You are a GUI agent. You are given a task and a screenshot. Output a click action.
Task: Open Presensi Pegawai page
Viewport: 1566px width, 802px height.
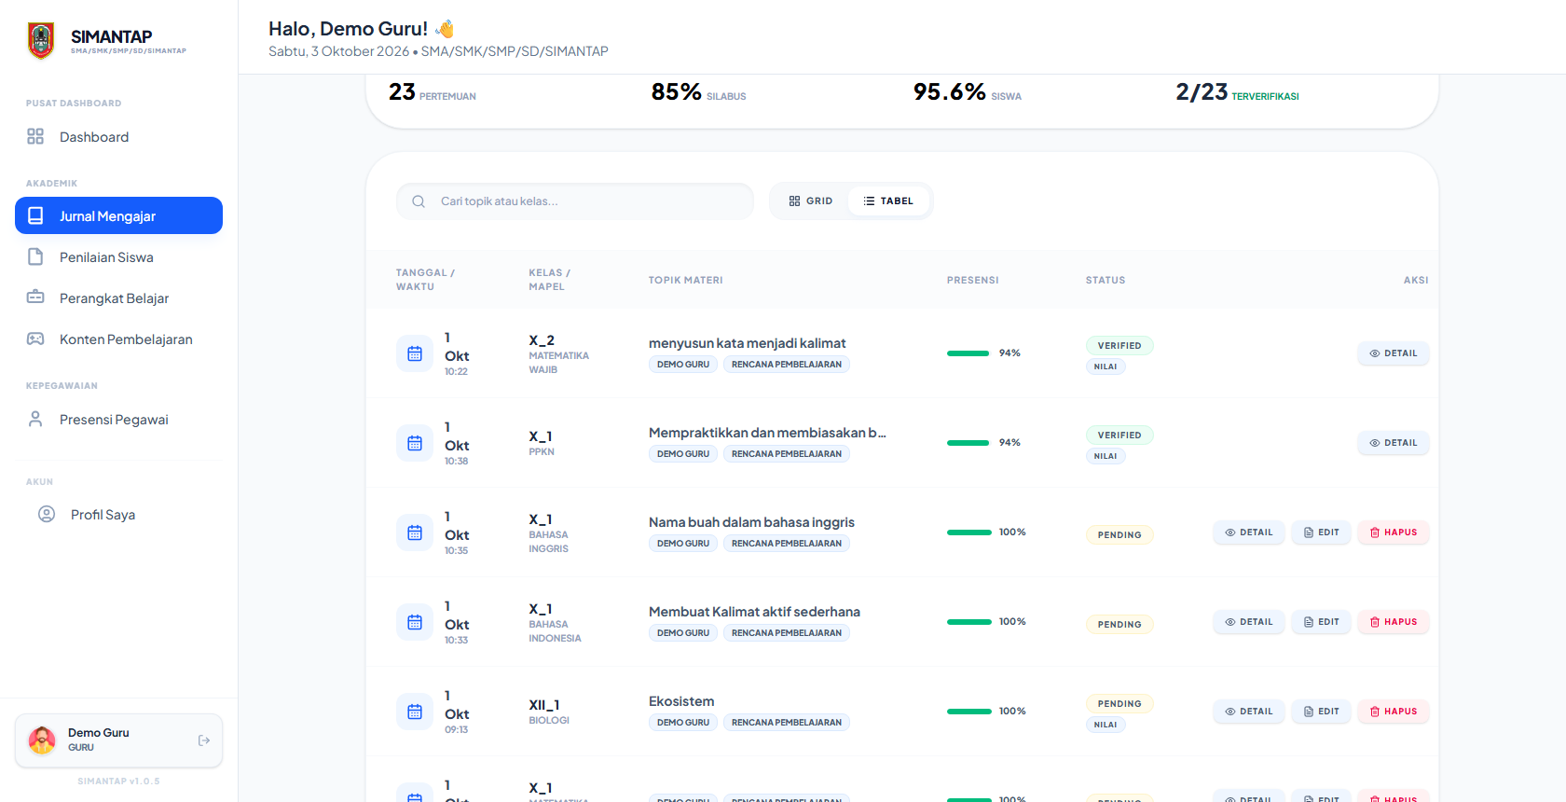(118, 420)
